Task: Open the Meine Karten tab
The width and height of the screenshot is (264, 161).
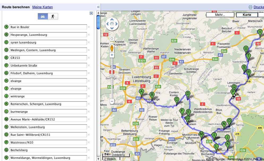Action: [x=42, y=7]
